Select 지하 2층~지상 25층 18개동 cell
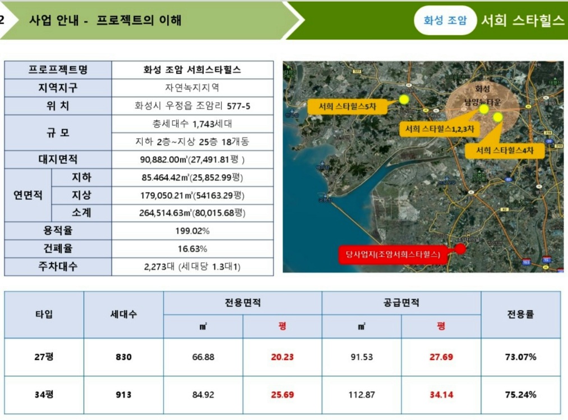This screenshot has height=420, width=568. 192,141
